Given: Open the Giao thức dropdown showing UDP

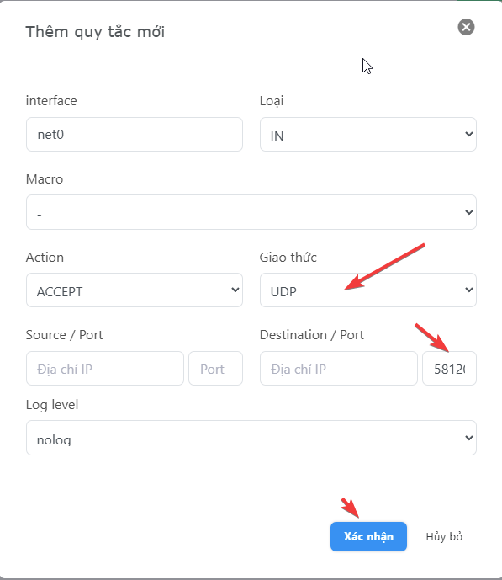Looking at the screenshot, I should coord(368,290).
